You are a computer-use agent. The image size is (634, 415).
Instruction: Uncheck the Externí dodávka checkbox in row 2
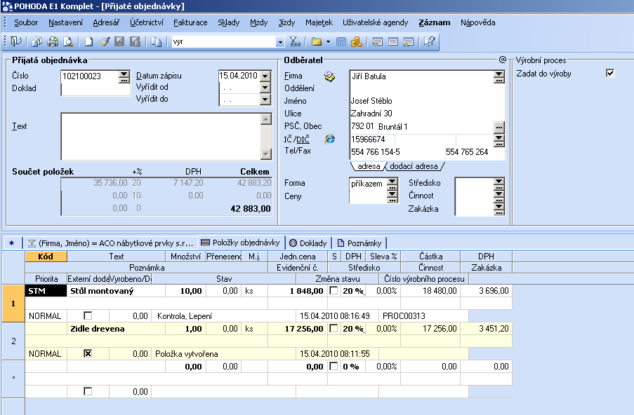coord(87,353)
